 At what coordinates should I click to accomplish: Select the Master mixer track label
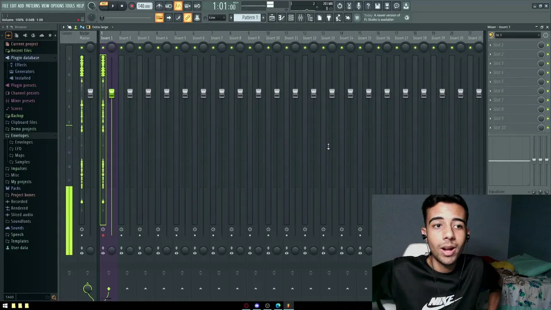coord(85,38)
